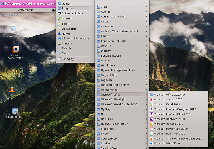Click the Start-up folder entry
Image resolution: width=214 pixels, height=149 pixels.
point(122,144)
